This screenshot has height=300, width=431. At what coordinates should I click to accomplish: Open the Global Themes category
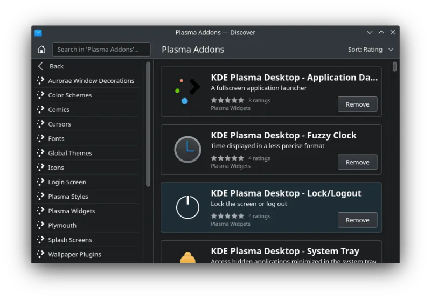pos(70,153)
